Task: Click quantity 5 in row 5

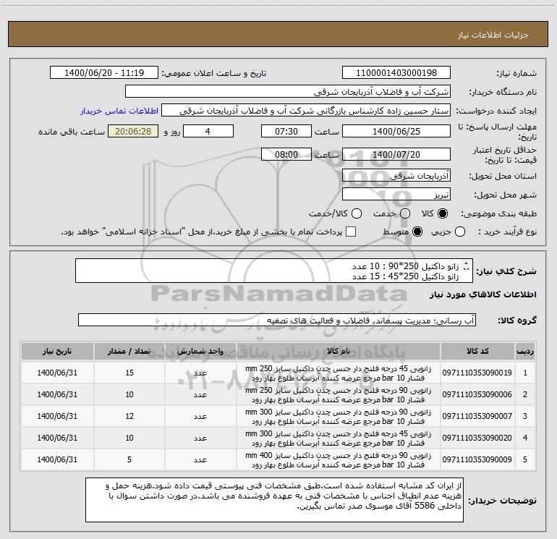Action: [129, 459]
